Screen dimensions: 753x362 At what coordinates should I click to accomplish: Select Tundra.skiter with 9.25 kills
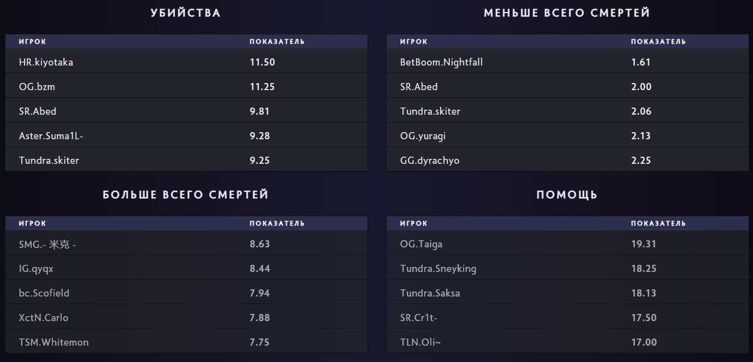[186, 160]
